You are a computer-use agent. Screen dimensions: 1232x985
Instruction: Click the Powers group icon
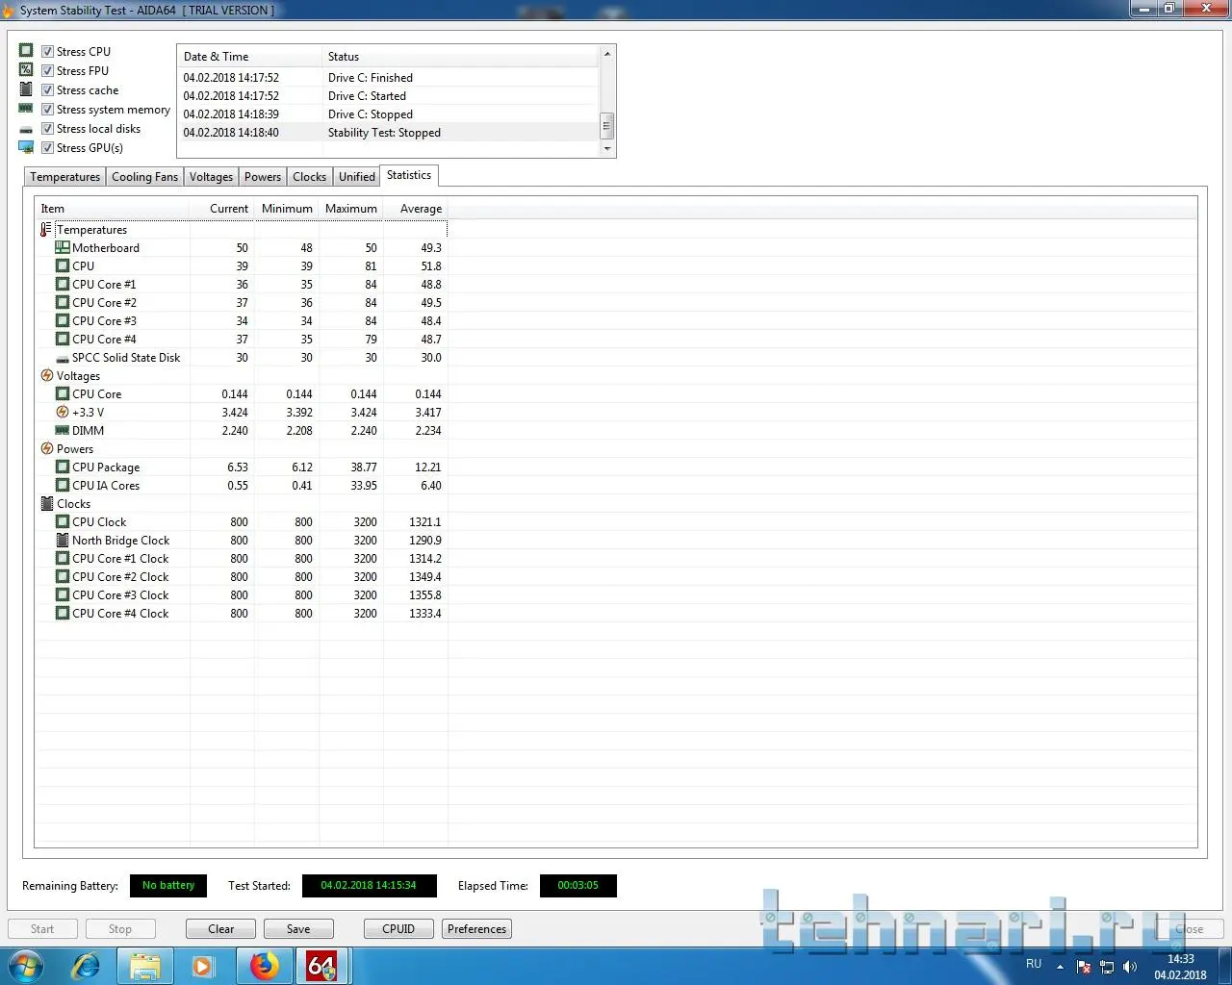tap(47, 449)
